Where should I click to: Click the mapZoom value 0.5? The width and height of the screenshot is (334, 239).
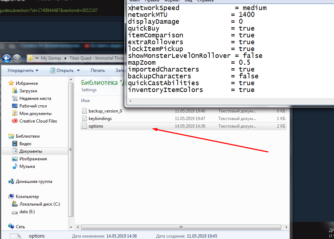pos(245,63)
